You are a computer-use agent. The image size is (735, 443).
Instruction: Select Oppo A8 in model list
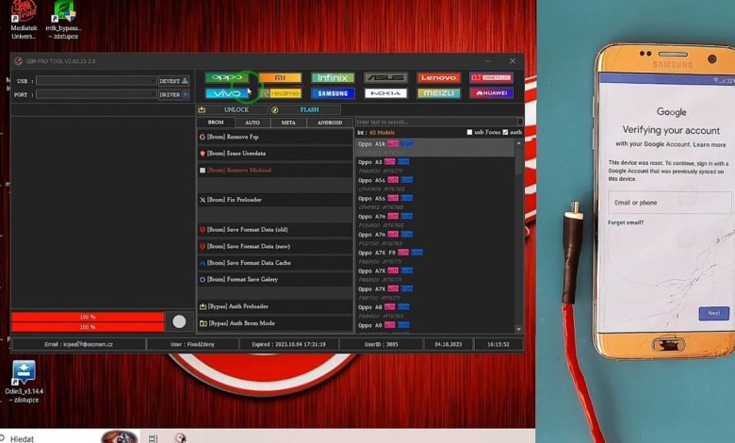435,311
